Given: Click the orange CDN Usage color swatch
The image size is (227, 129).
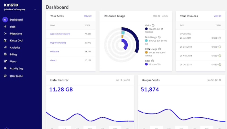Looking at the screenshot, I should 147,52.
